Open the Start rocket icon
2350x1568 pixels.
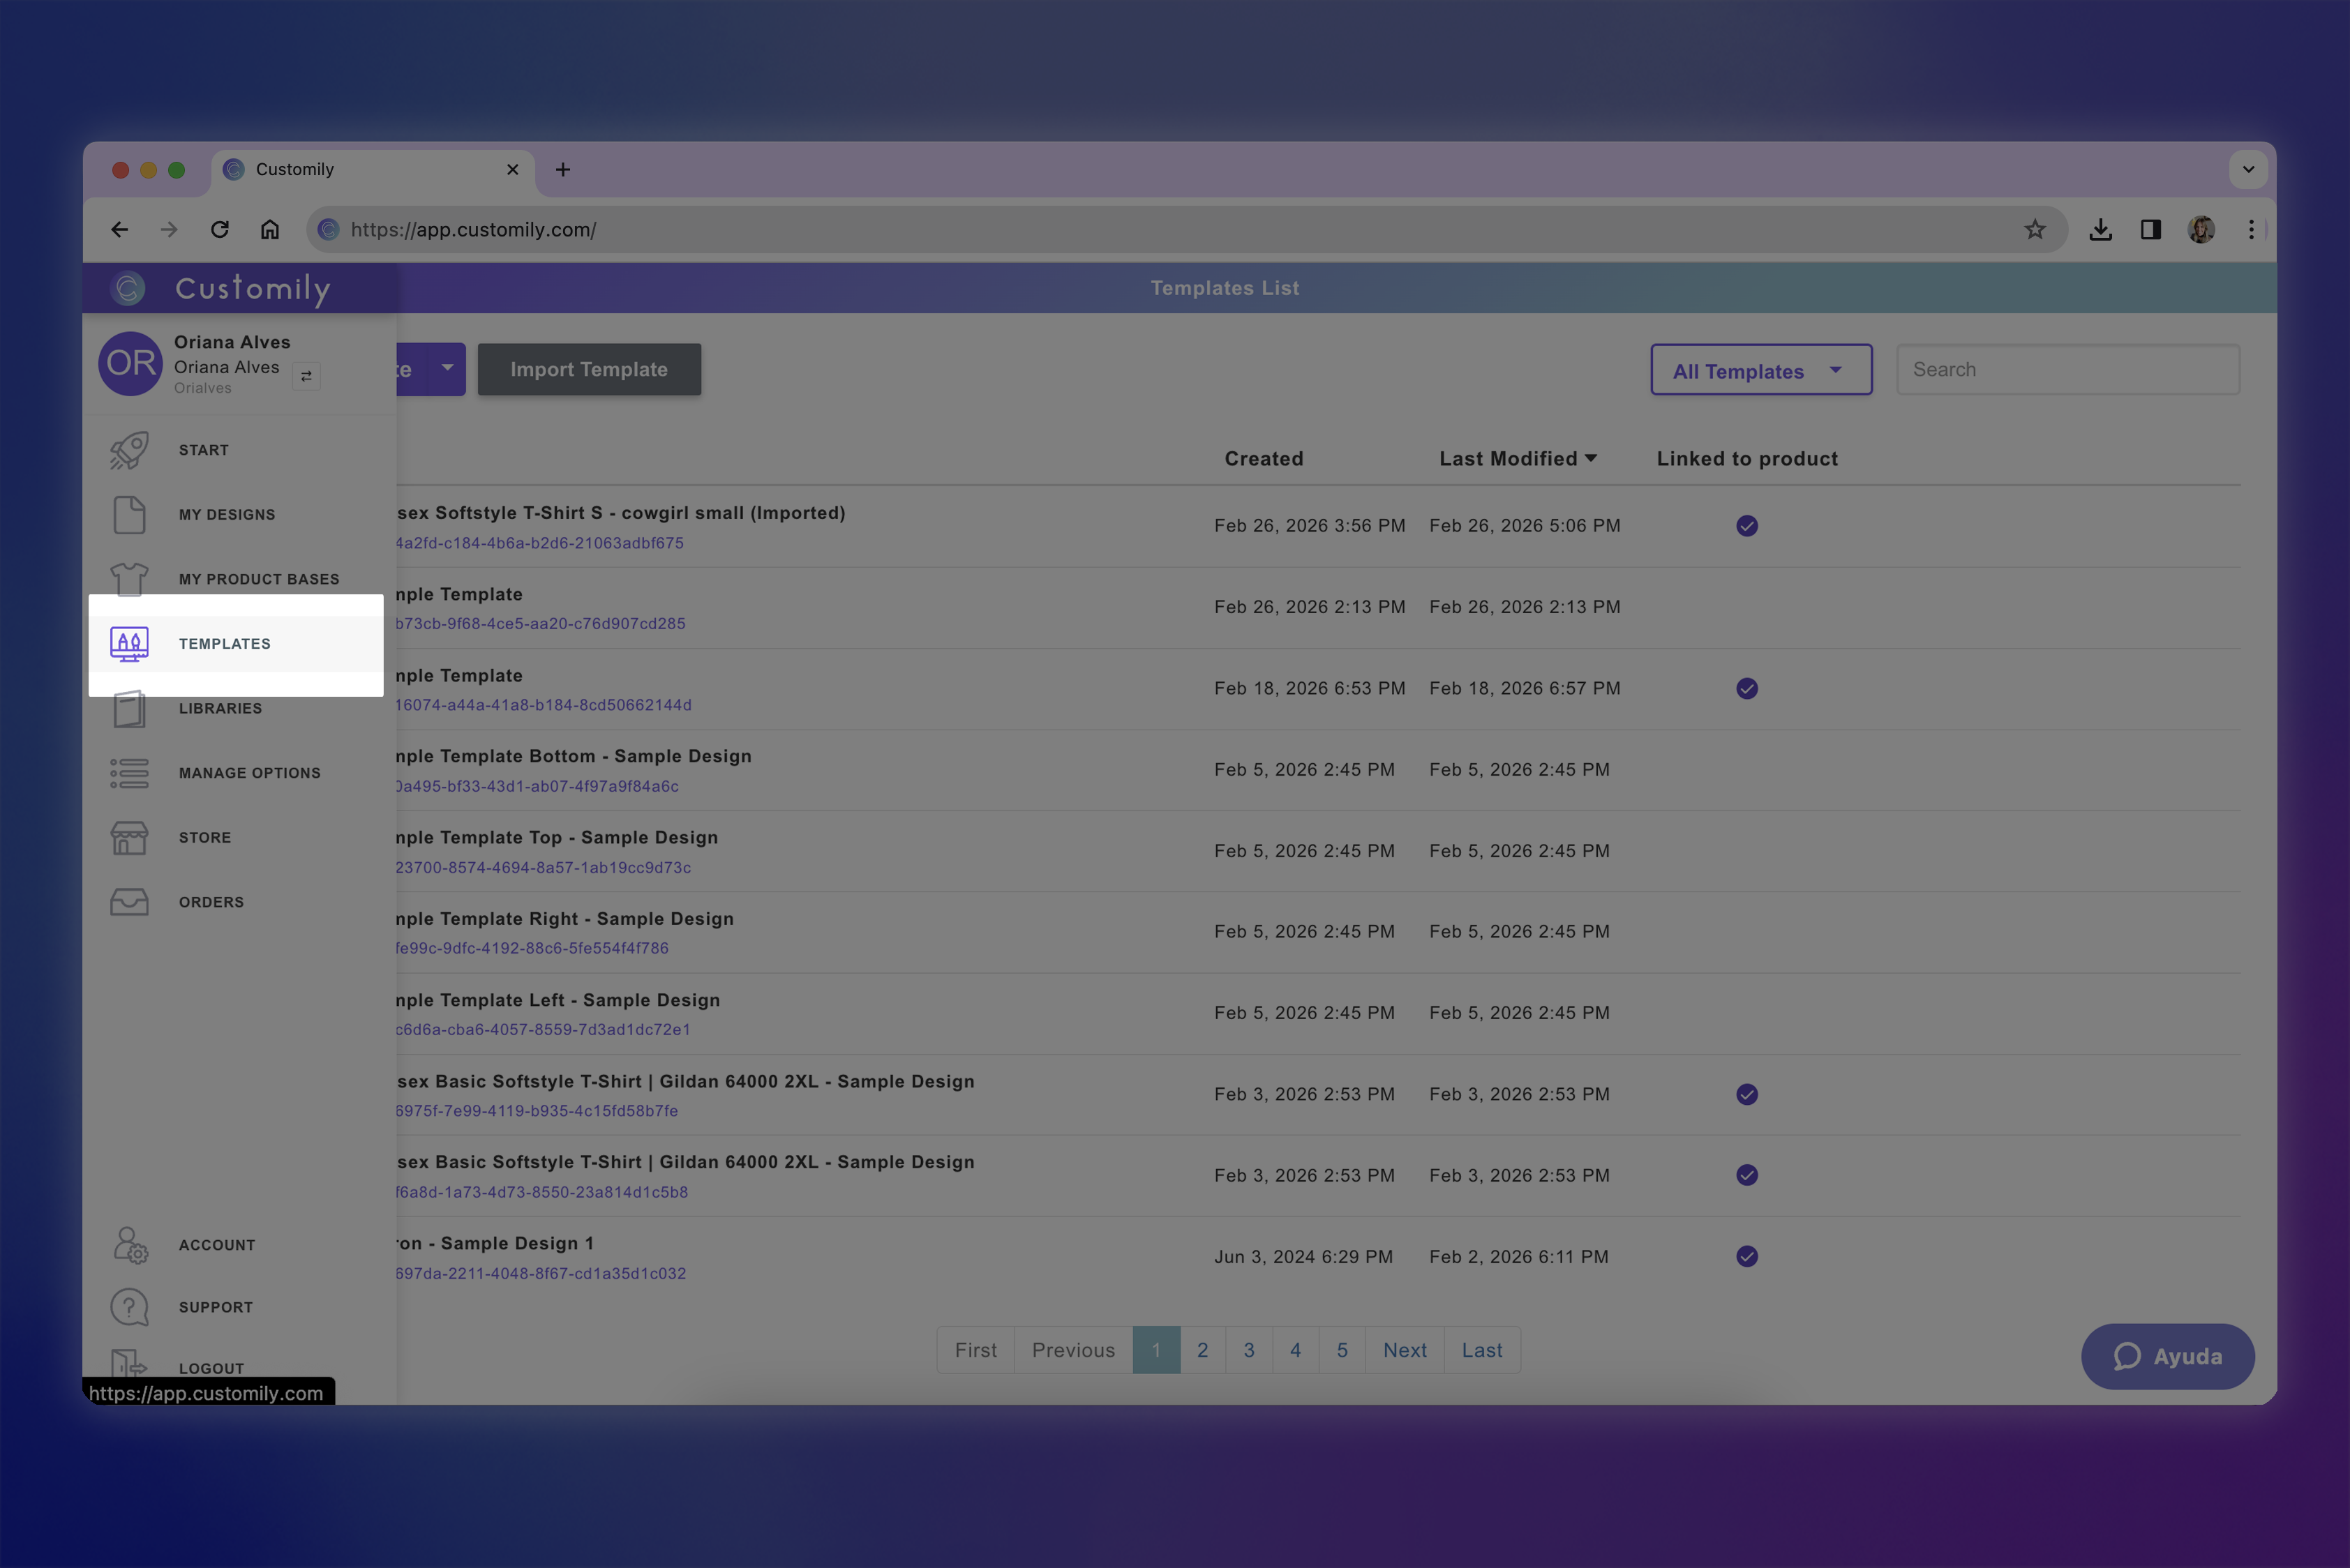point(129,450)
